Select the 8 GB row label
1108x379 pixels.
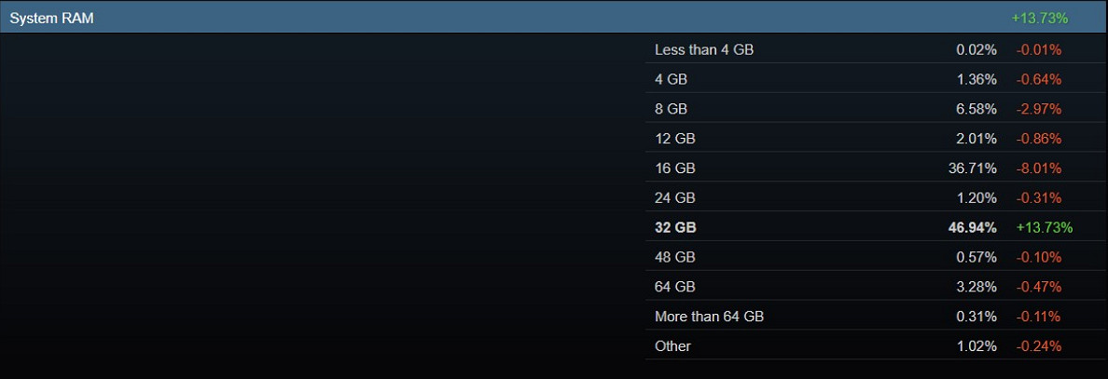click(x=671, y=109)
